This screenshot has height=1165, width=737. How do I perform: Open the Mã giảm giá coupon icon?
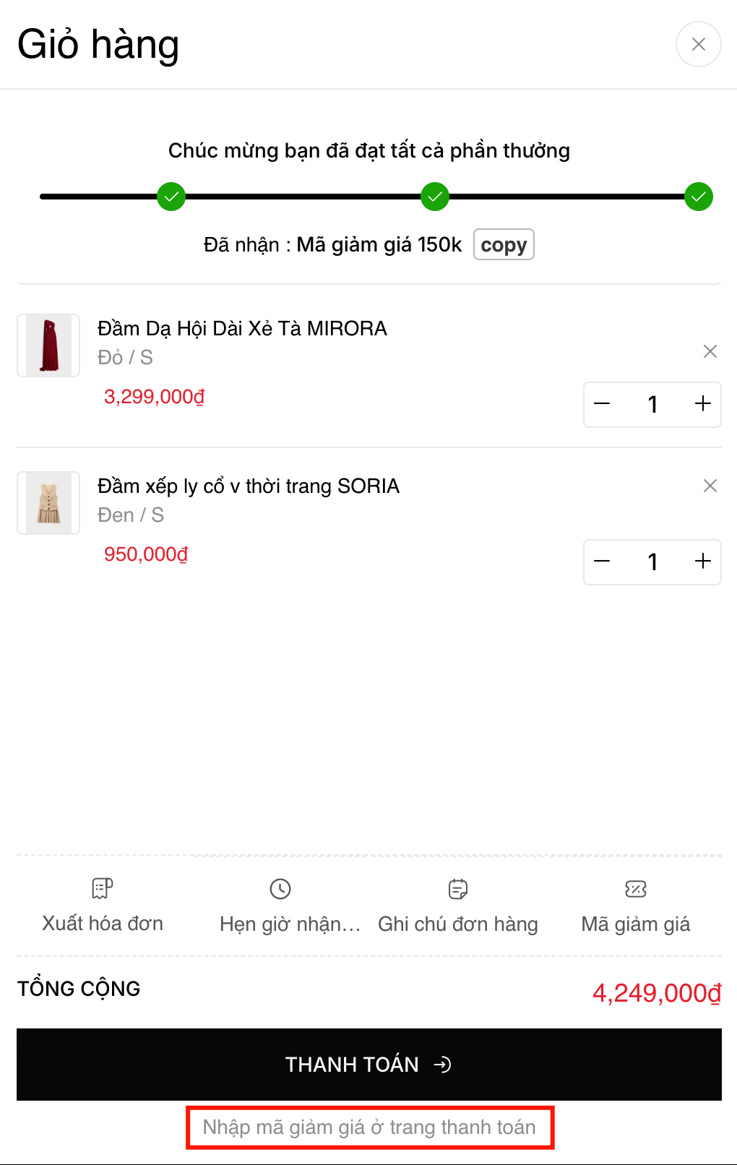(x=636, y=889)
